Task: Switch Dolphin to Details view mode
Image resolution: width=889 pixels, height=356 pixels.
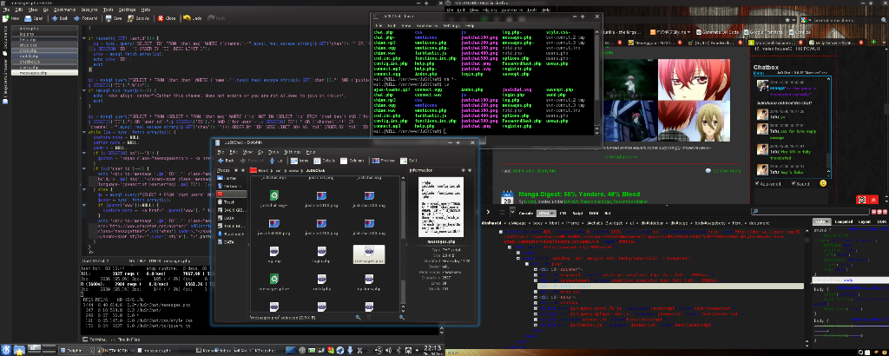Action: click(326, 161)
